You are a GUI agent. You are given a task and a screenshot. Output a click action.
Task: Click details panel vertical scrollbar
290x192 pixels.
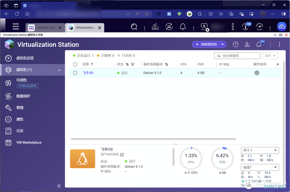(x=173, y=157)
